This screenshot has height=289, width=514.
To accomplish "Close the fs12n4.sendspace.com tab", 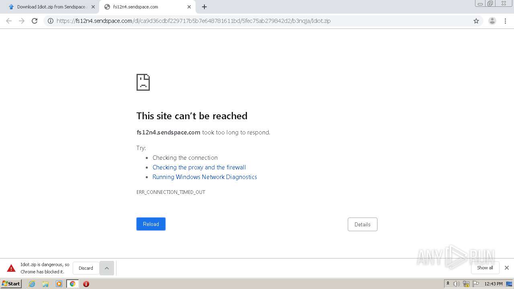I will [x=189, y=7].
